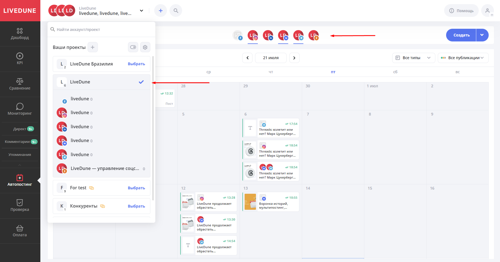Viewport: 500px width, 262px height.
Task: Open Оплата payment section
Action: click(20, 231)
